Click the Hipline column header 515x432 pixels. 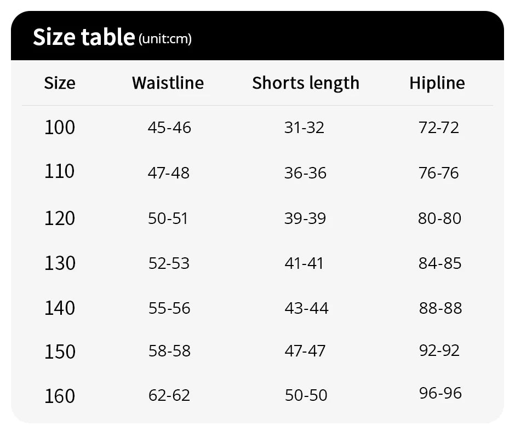tap(437, 83)
